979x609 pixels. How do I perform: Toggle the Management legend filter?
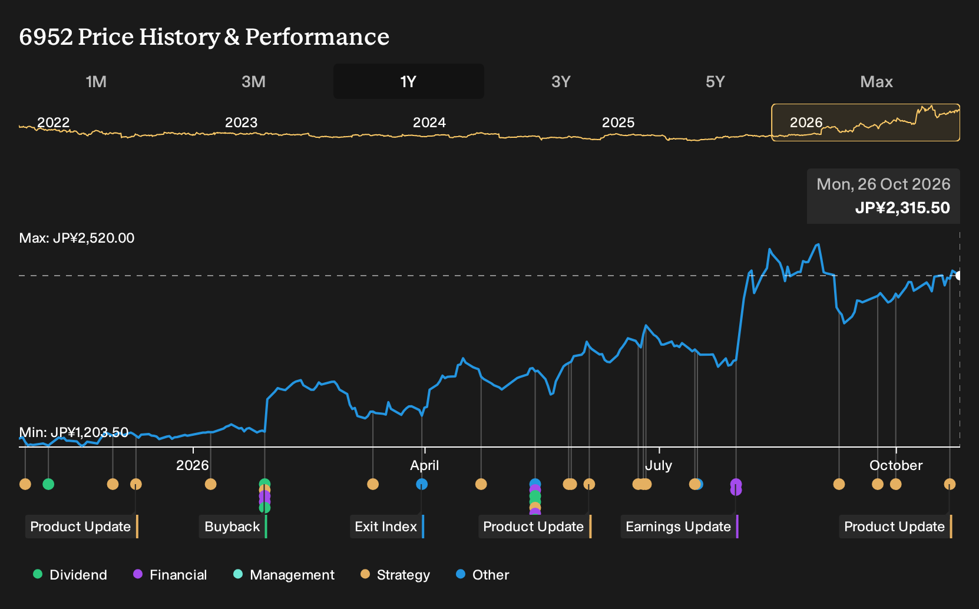284,575
